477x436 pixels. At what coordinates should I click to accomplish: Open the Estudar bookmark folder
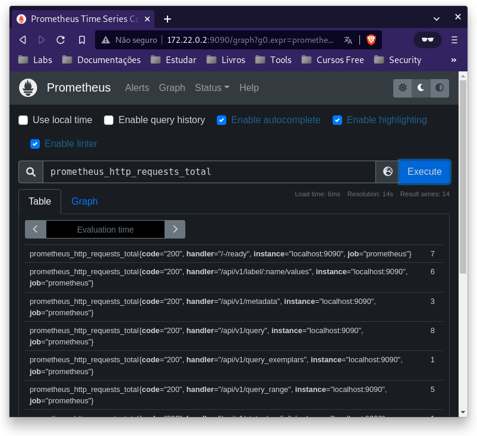173,59
